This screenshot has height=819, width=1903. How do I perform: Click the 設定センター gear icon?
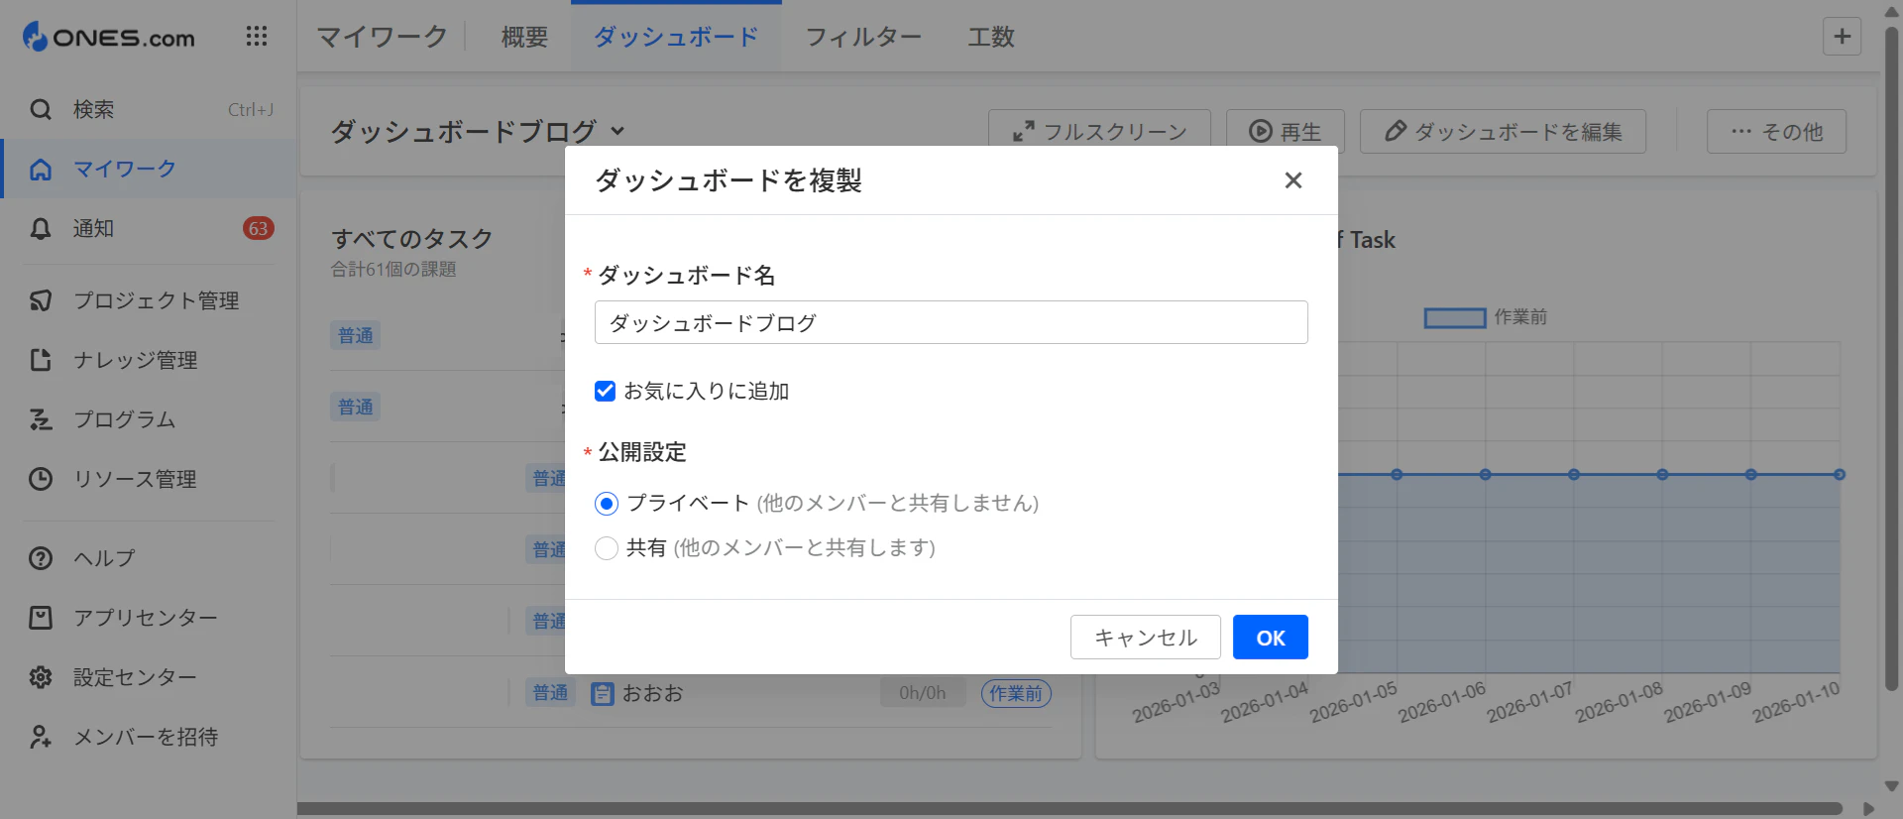(x=41, y=677)
